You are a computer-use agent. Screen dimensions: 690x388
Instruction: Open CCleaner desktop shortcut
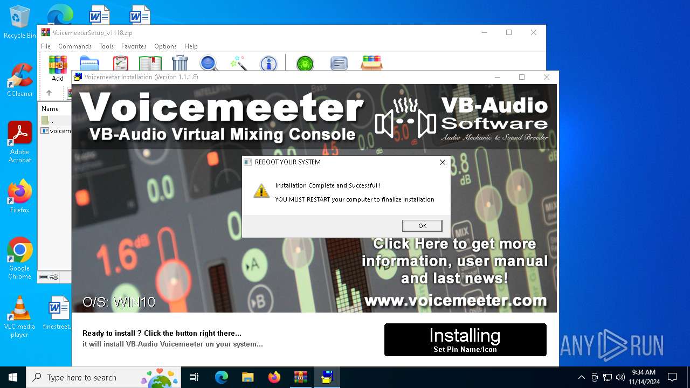point(19,80)
